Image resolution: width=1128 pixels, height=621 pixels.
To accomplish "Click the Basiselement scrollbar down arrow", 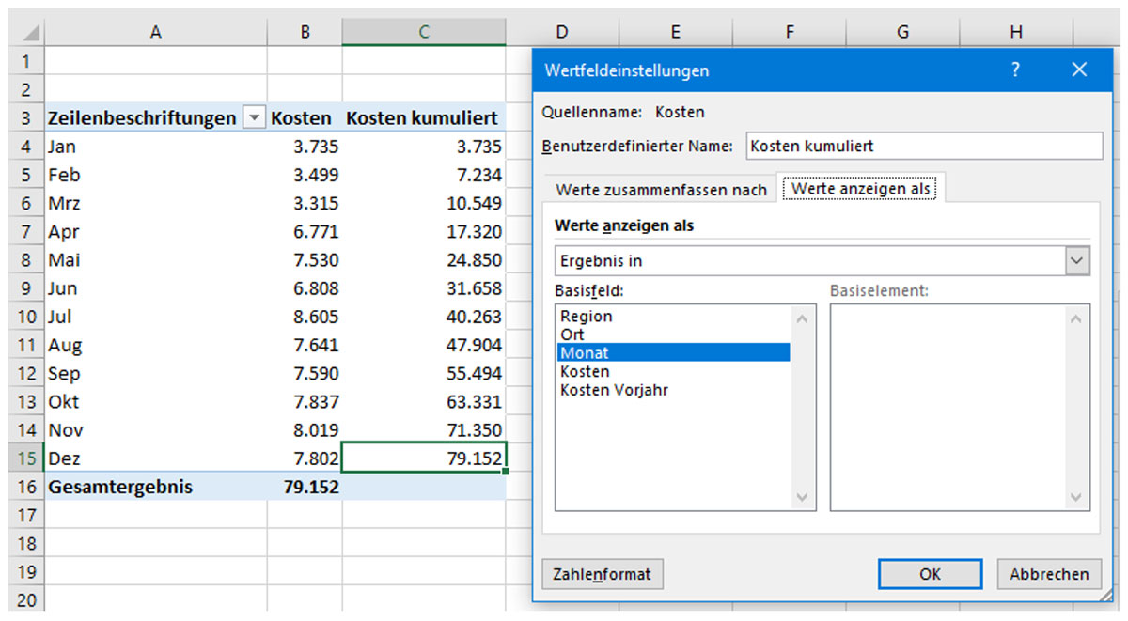I will click(x=1074, y=497).
